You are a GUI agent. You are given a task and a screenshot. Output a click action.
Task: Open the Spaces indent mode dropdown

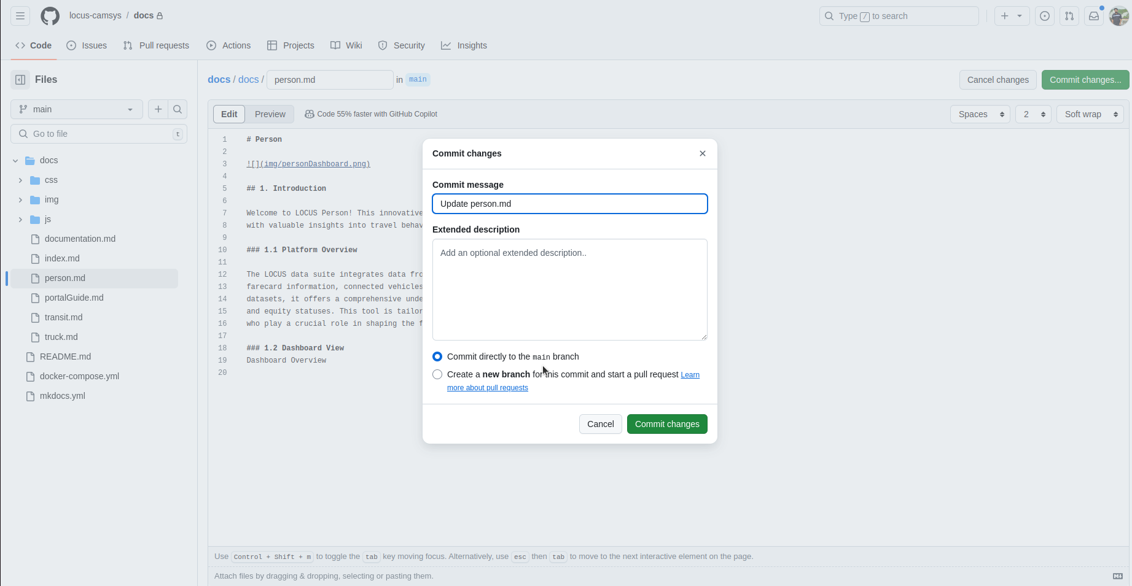click(980, 114)
